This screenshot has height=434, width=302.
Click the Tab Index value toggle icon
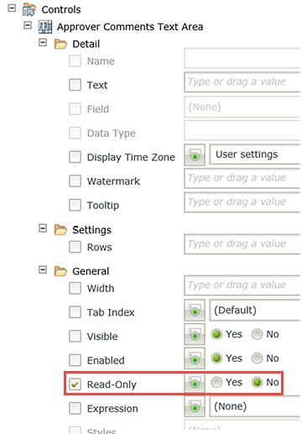click(x=195, y=310)
